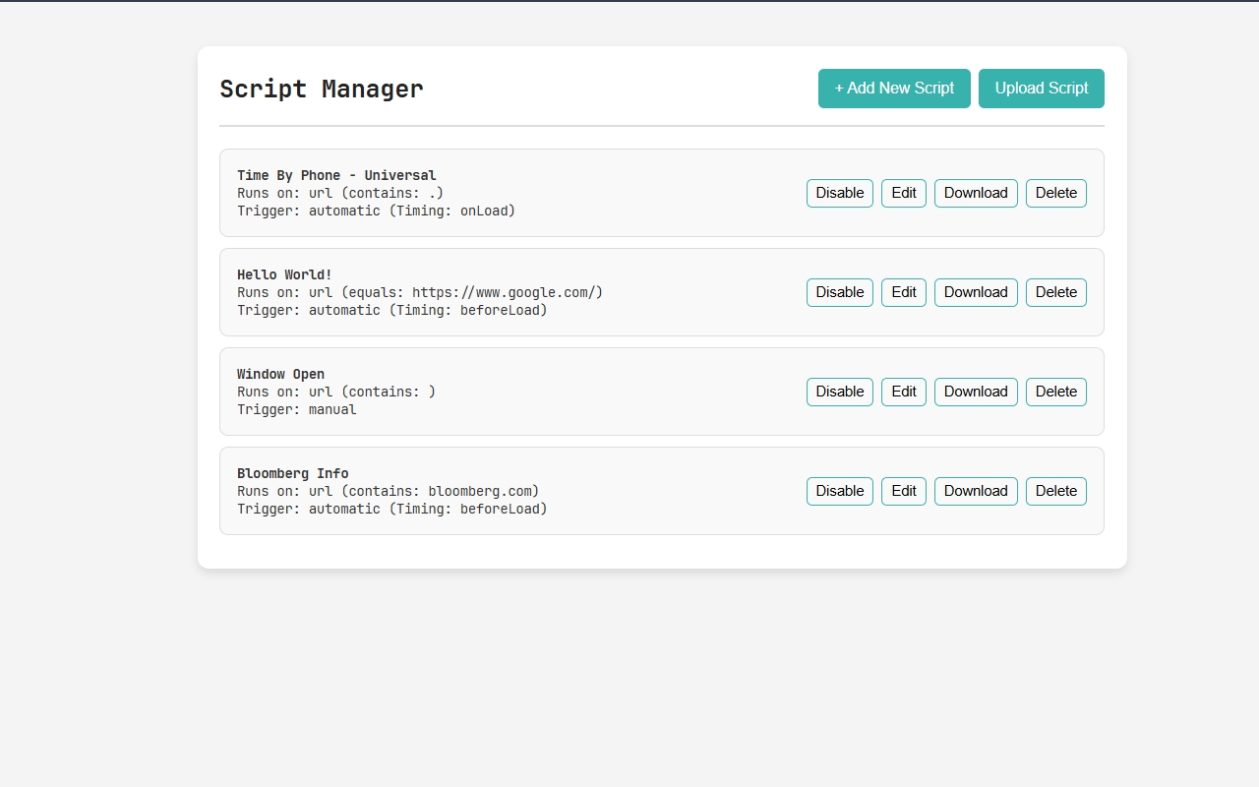The height and width of the screenshot is (787, 1259).
Task: Download the Bloomberg Info script
Action: coord(976,491)
